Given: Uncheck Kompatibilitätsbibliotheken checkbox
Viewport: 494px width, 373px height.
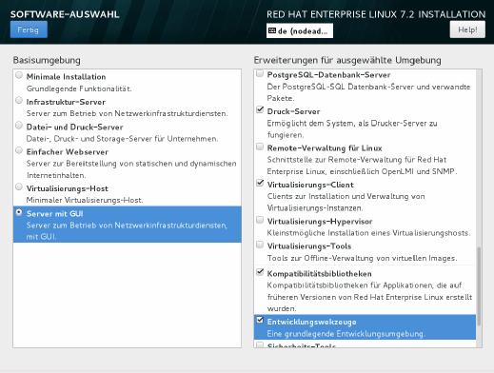Looking at the screenshot, I should click(260, 272).
